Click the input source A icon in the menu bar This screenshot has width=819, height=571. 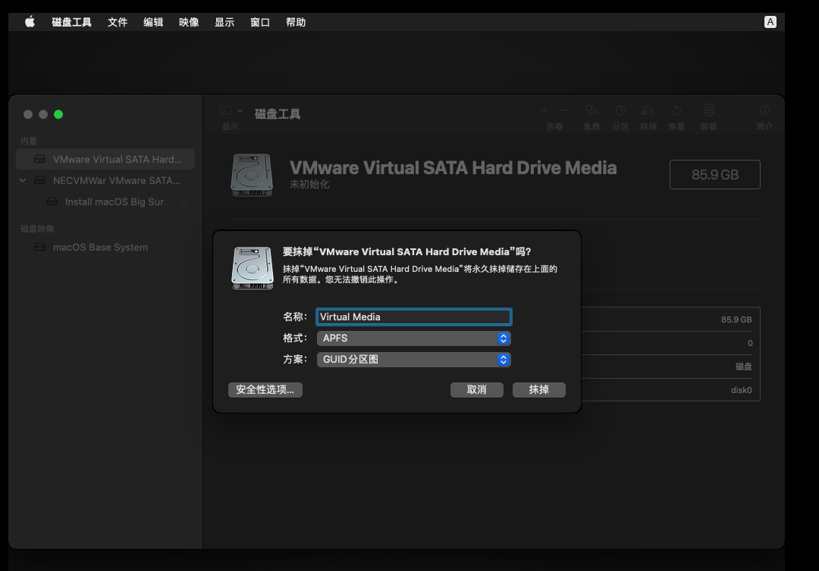(x=770, y=22)
